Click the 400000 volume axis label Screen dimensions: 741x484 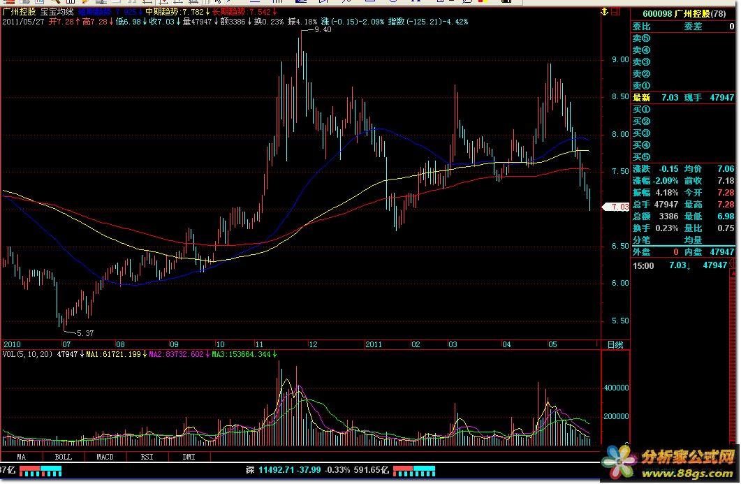(616, 388)
